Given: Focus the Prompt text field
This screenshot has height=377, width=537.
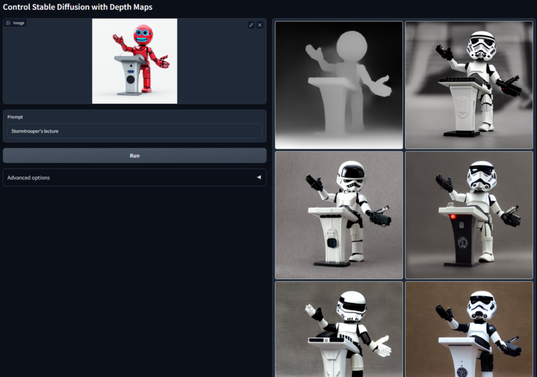Looking at the screenshot, I should (135, 131).
